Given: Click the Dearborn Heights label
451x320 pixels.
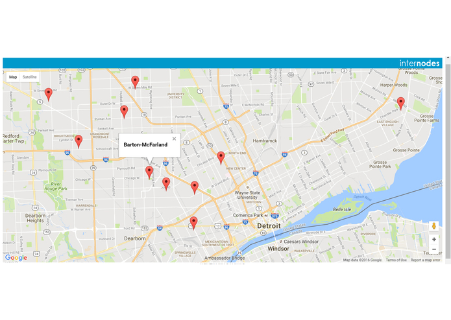Looking at the screenshot, I should pos(35,218).
